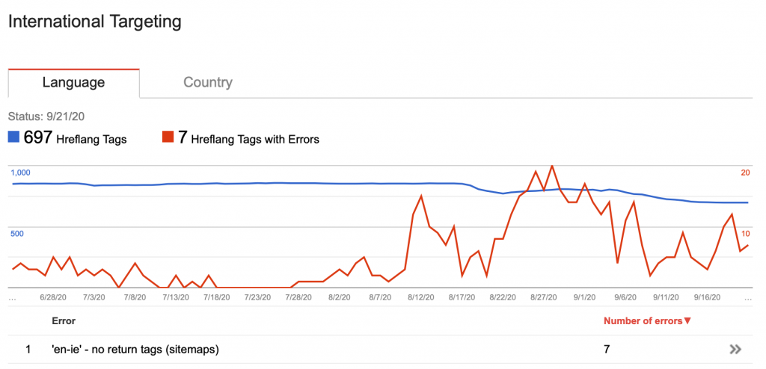Click the left ellipsis on chart axis
The image size is (766, 369).
(12, 298)
